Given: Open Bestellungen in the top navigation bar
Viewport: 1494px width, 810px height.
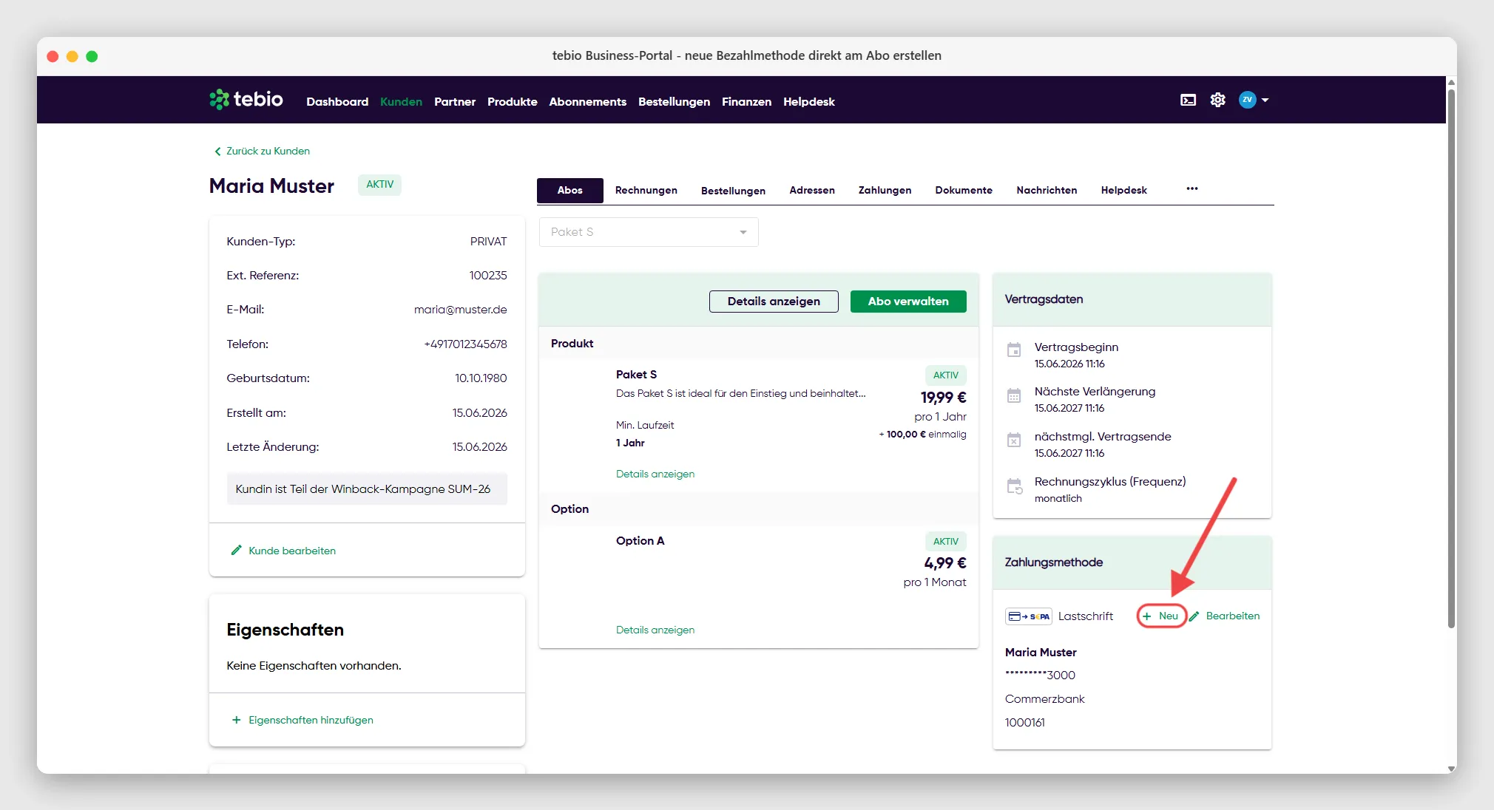Looking at the screenshot, I should coord(674,101).
